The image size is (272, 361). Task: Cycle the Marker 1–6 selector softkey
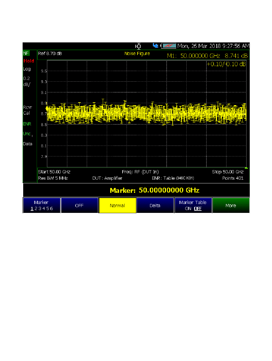tap(42, 205)
